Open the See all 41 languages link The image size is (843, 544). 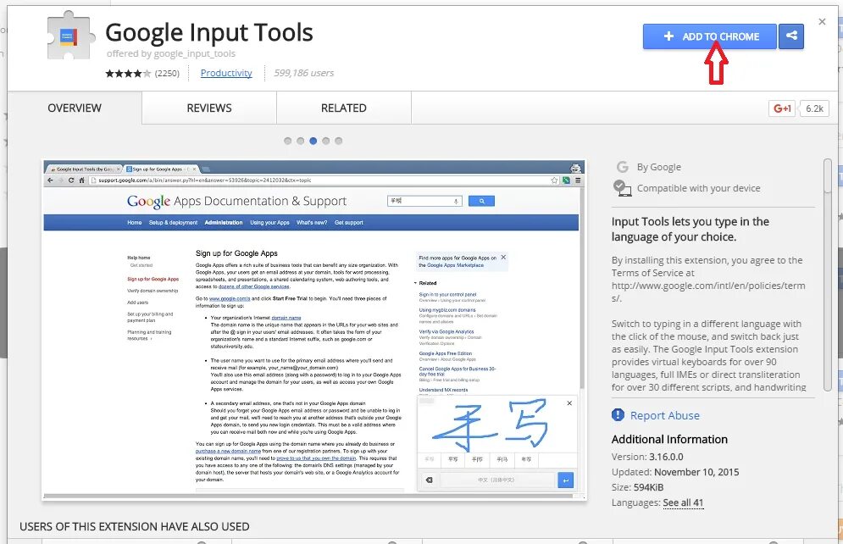click(x=683, y=502)
